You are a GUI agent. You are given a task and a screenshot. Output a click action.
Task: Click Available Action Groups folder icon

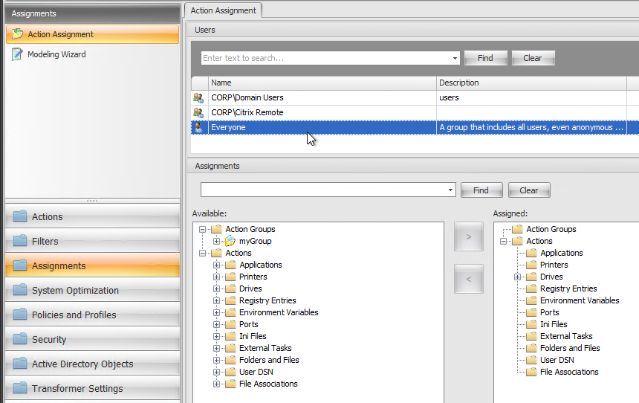[x=216, y=229]
